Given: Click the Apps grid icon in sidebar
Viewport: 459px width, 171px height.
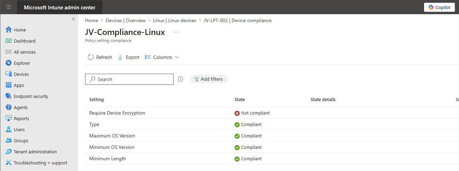Looking at the screenshot, I should [x=9, y=85].
